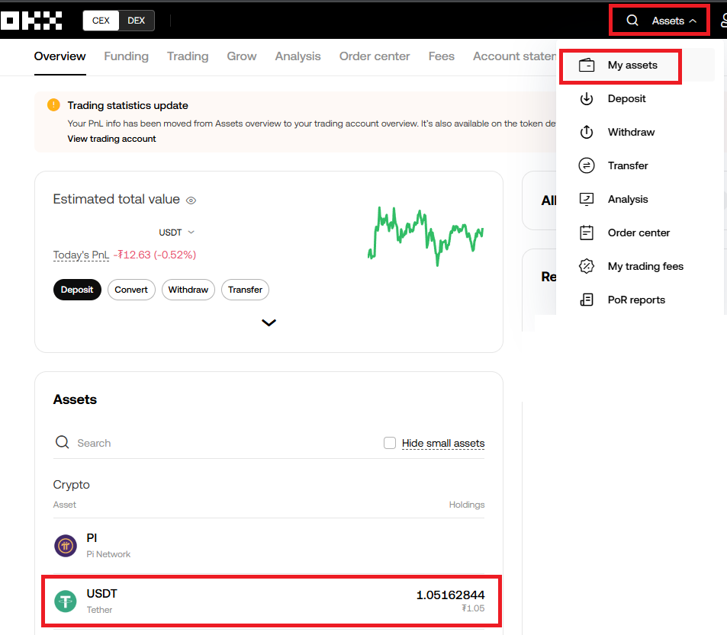The image size is (727, 635).
Task: Open the Funding tab
Action: 126,56
